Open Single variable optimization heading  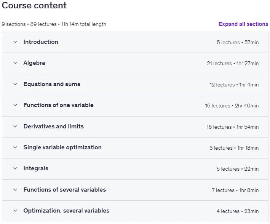pos(62,147)
